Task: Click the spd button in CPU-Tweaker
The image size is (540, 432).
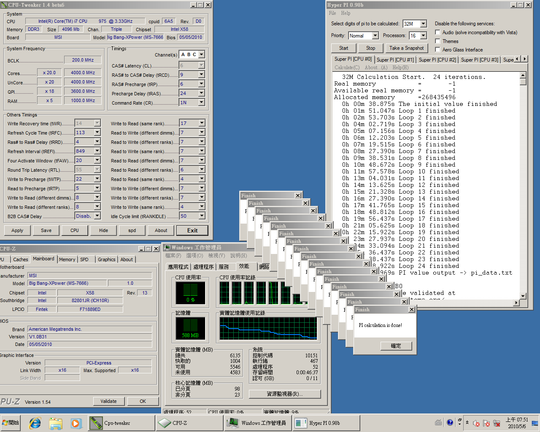Action: click(132, 230)
